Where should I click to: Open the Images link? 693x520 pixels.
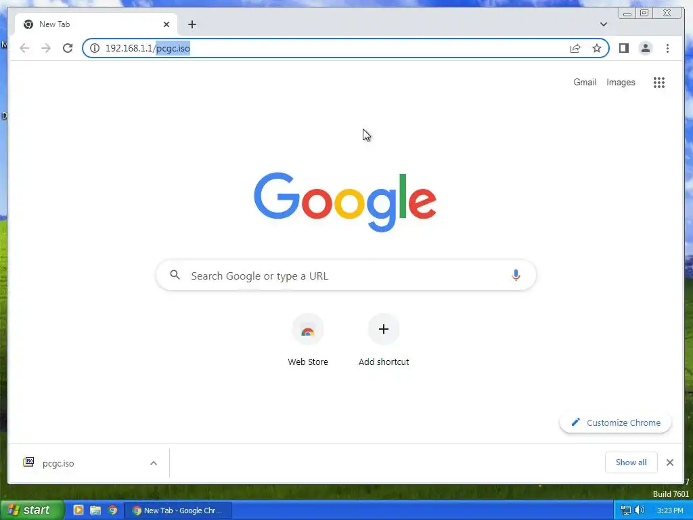(x=621, y=82)
